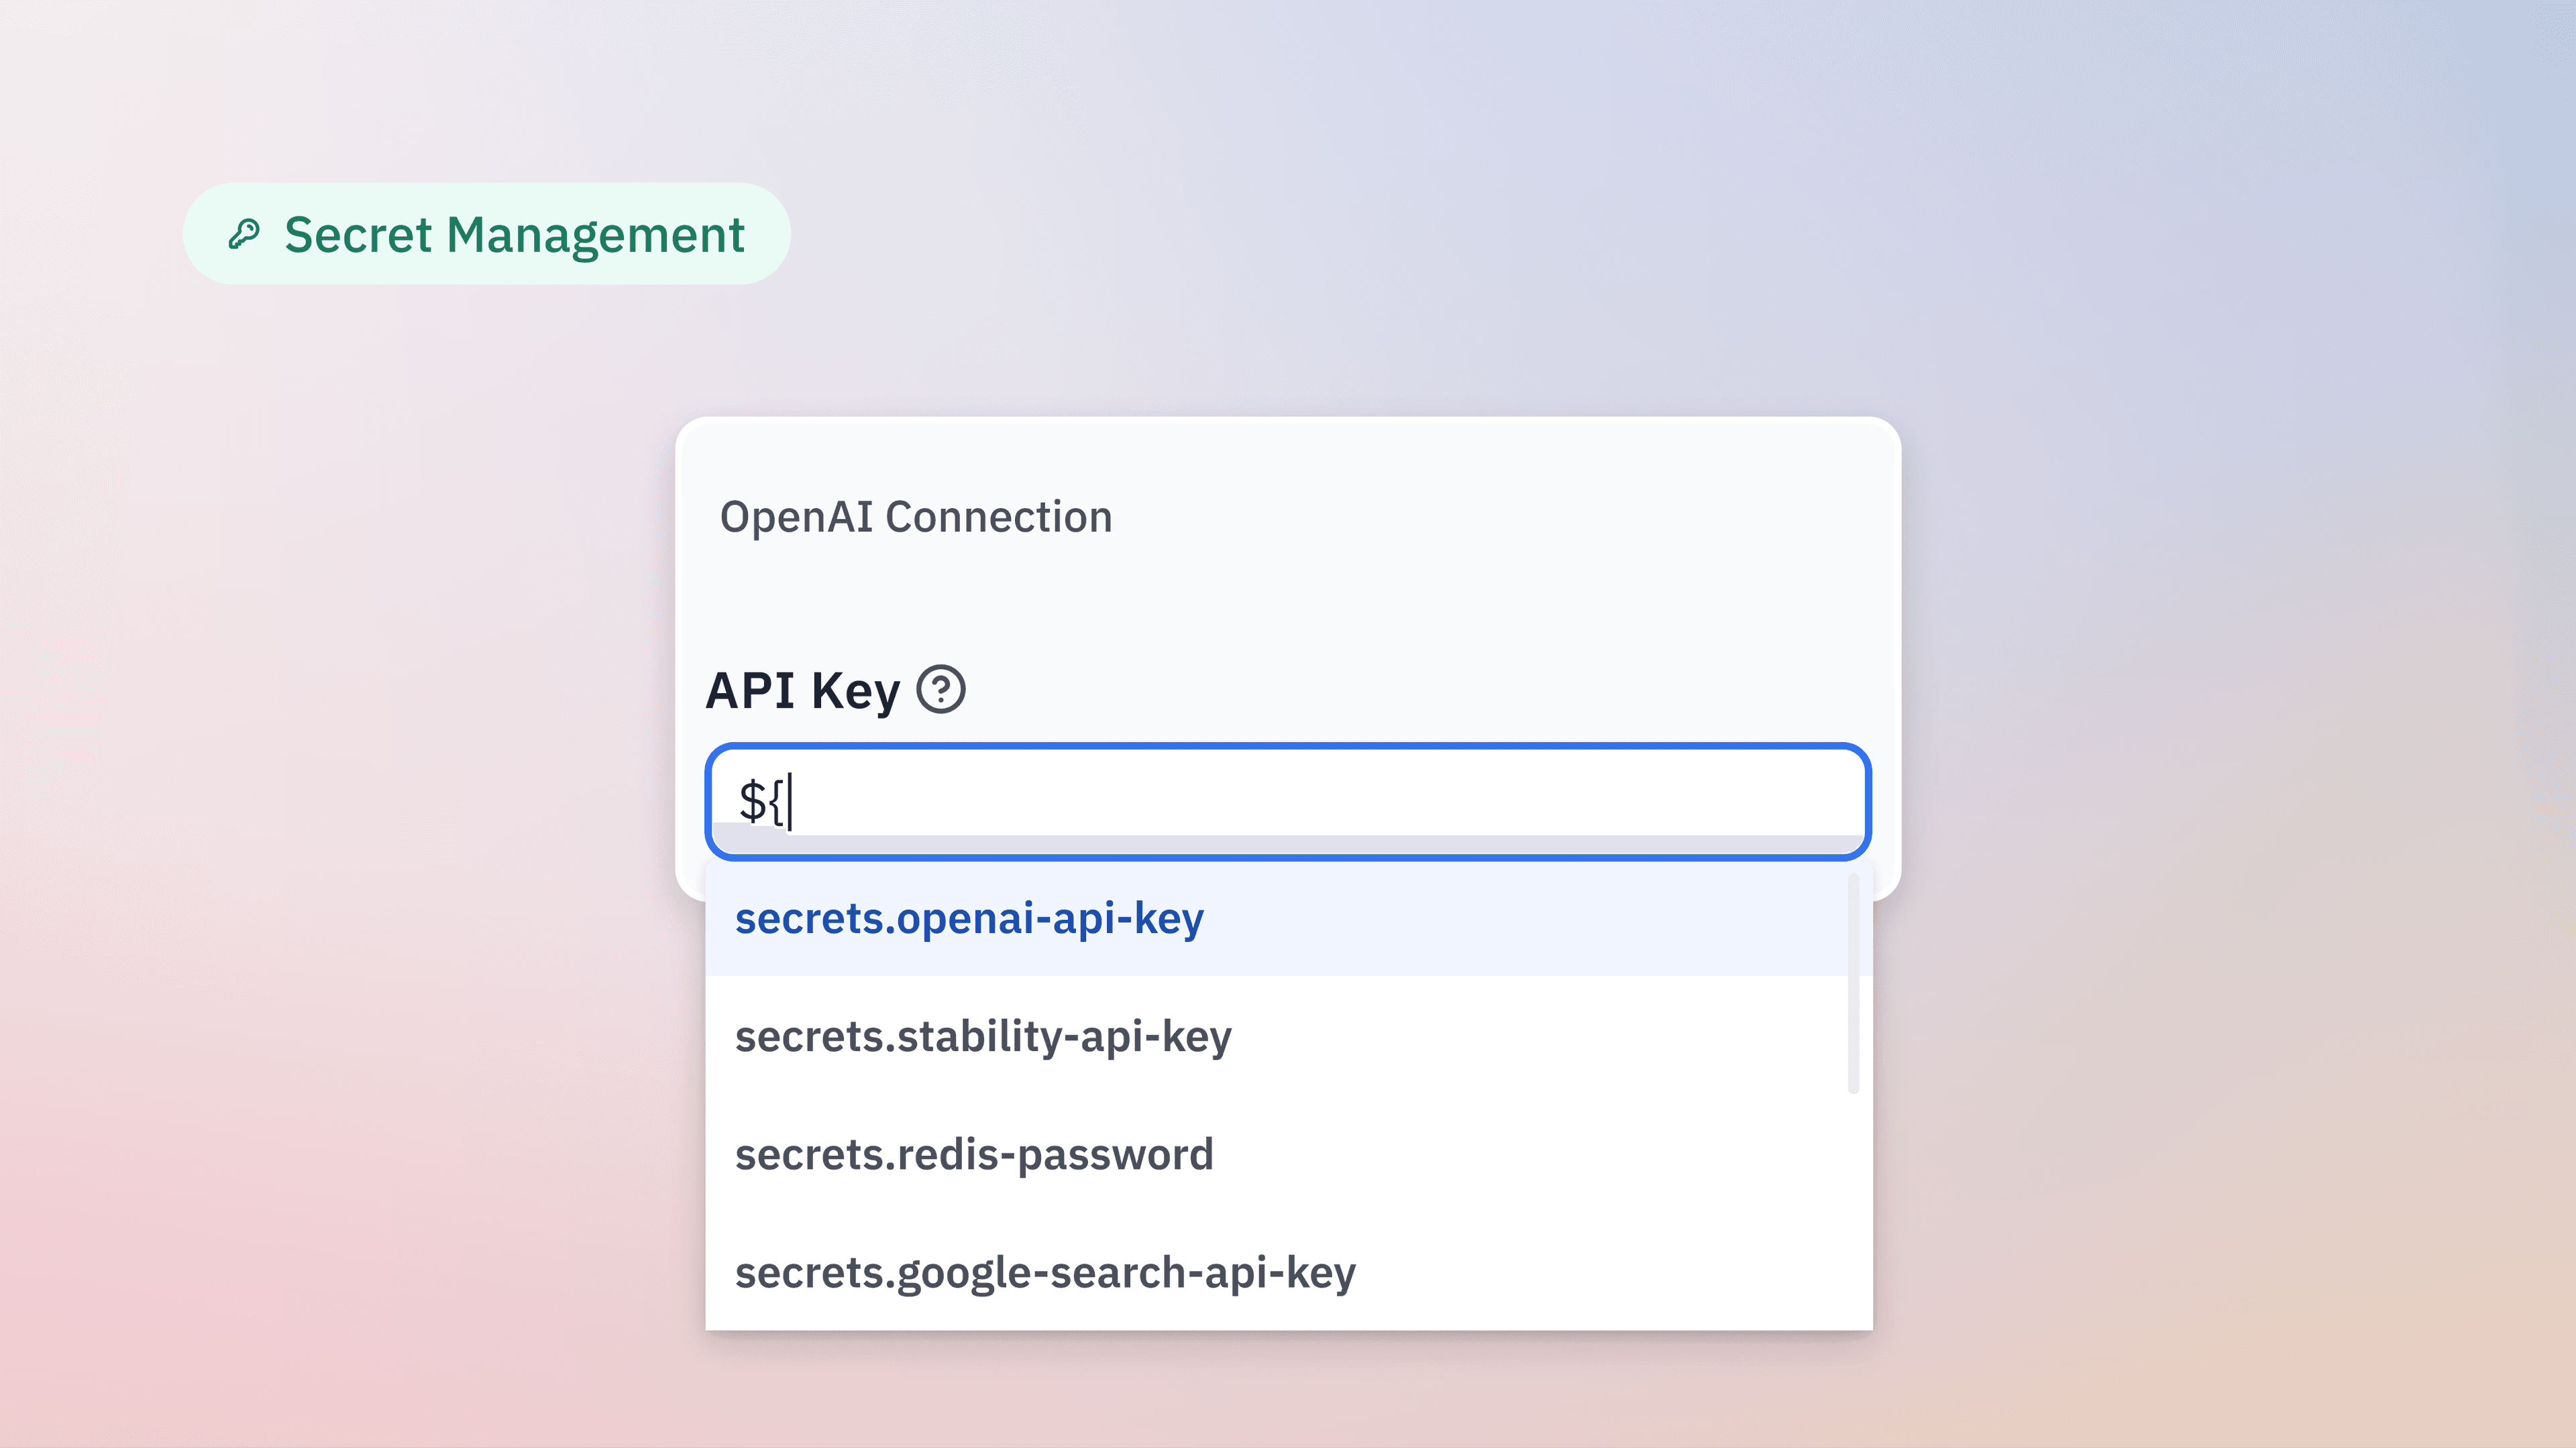This screenshot has height=1448, width=2576.
Task: Click the API Key field label
Action: click(x=802, y=690)
